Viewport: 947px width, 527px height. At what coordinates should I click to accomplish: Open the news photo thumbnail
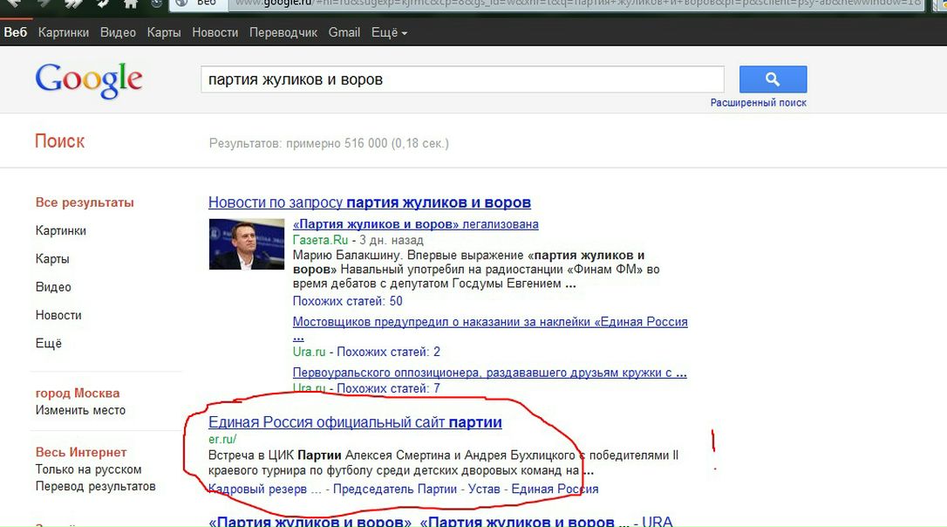[x=247, y=243]
